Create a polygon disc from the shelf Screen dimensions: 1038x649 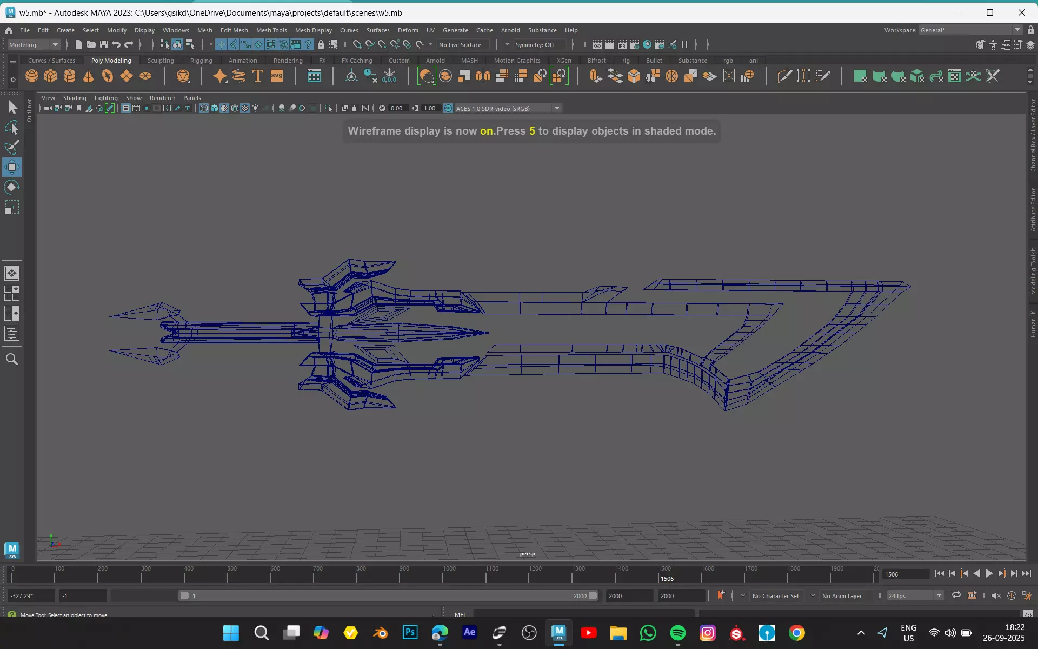[x=145, y=76]
